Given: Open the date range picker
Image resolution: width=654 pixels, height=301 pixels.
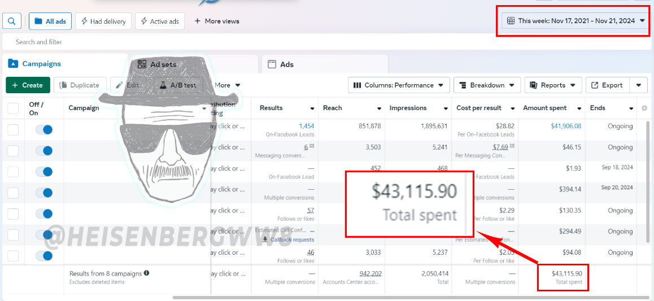Looking at the screenshot, I should pos(576,21).
